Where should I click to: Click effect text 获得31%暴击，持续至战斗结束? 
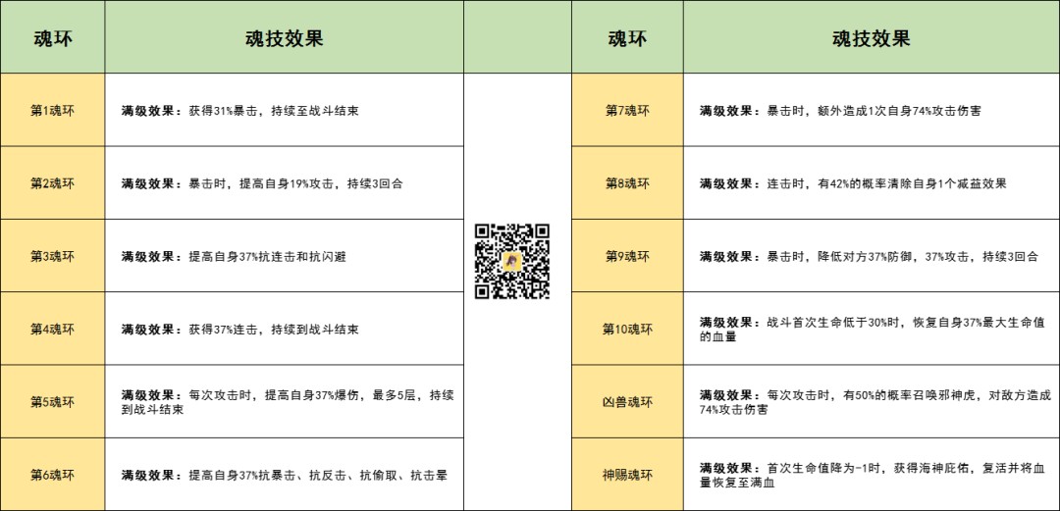[x=274, y=110]
